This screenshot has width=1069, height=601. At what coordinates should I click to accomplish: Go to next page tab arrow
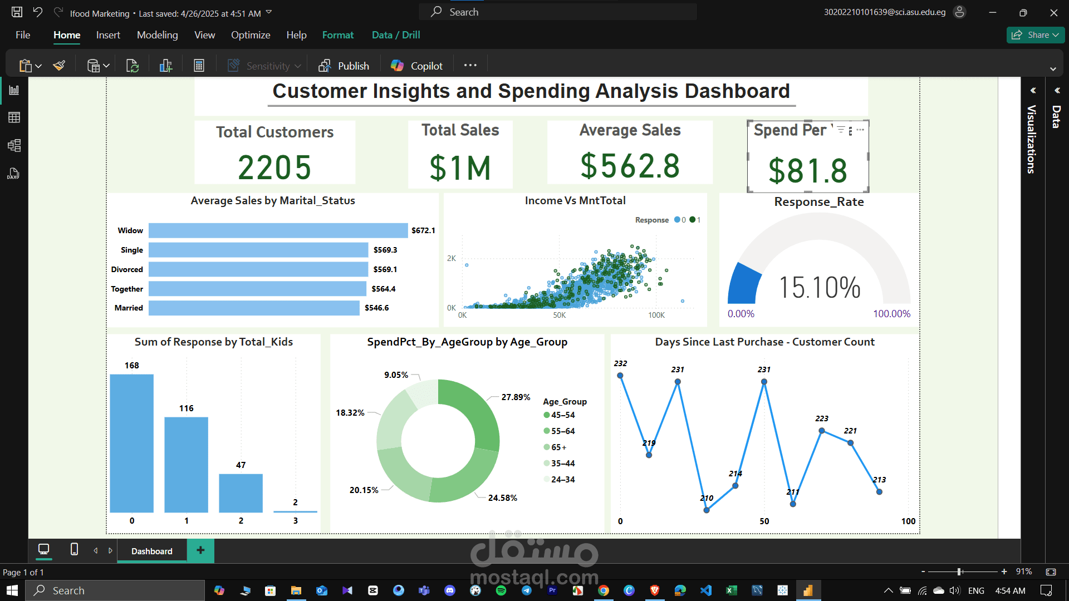tap(110, 550)
